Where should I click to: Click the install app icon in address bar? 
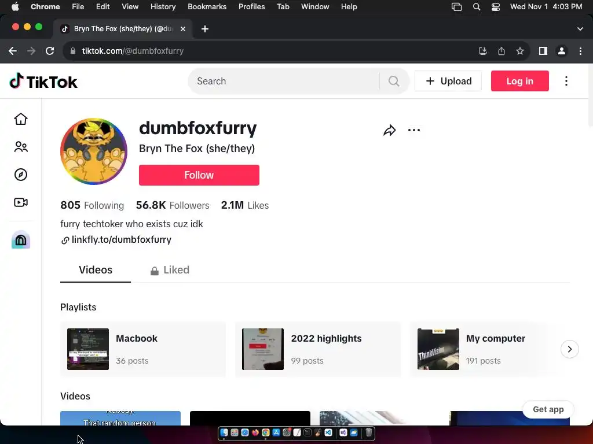point(482,51)
